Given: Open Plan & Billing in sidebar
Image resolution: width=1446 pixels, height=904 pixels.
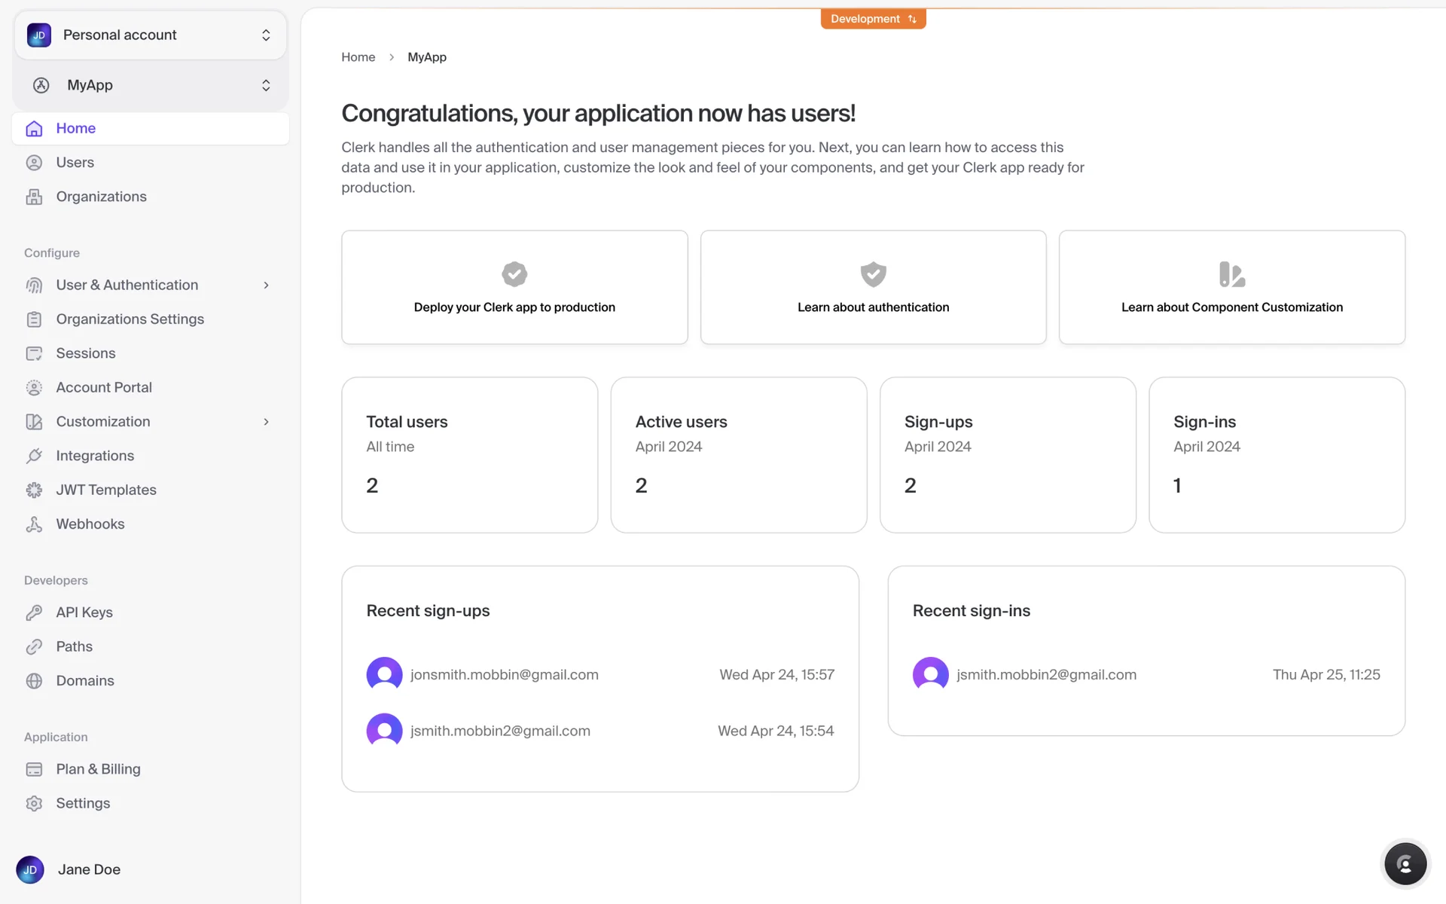Looking at the screenshot, I should click(98, 769).
